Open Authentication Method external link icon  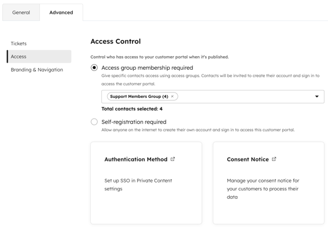[x=172, y=159]
